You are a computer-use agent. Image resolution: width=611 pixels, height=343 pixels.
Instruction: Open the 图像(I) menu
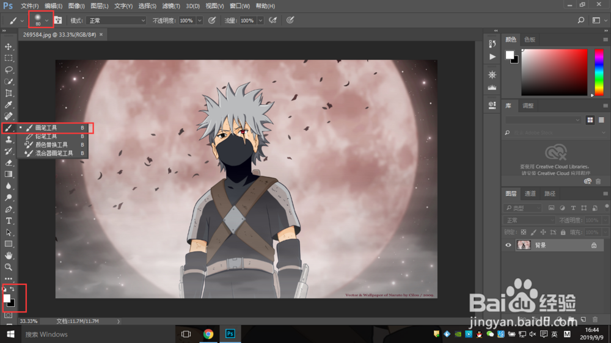click(76, 6)
